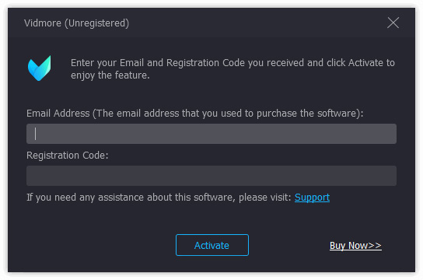Activate the software with entered code

[x=212, y=245]
